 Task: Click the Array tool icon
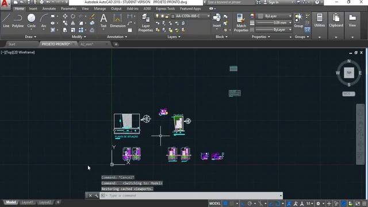pos(81,30)
